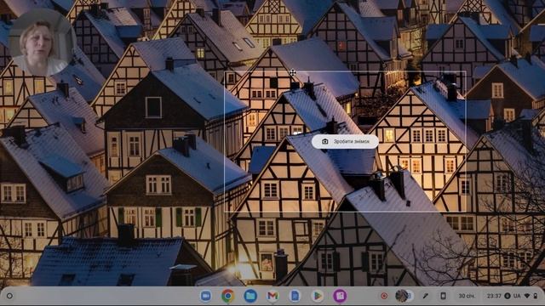This screenshot has height=306, width=545.
Task: Click the notification count badge in tray
Action: tap(508, 296)
